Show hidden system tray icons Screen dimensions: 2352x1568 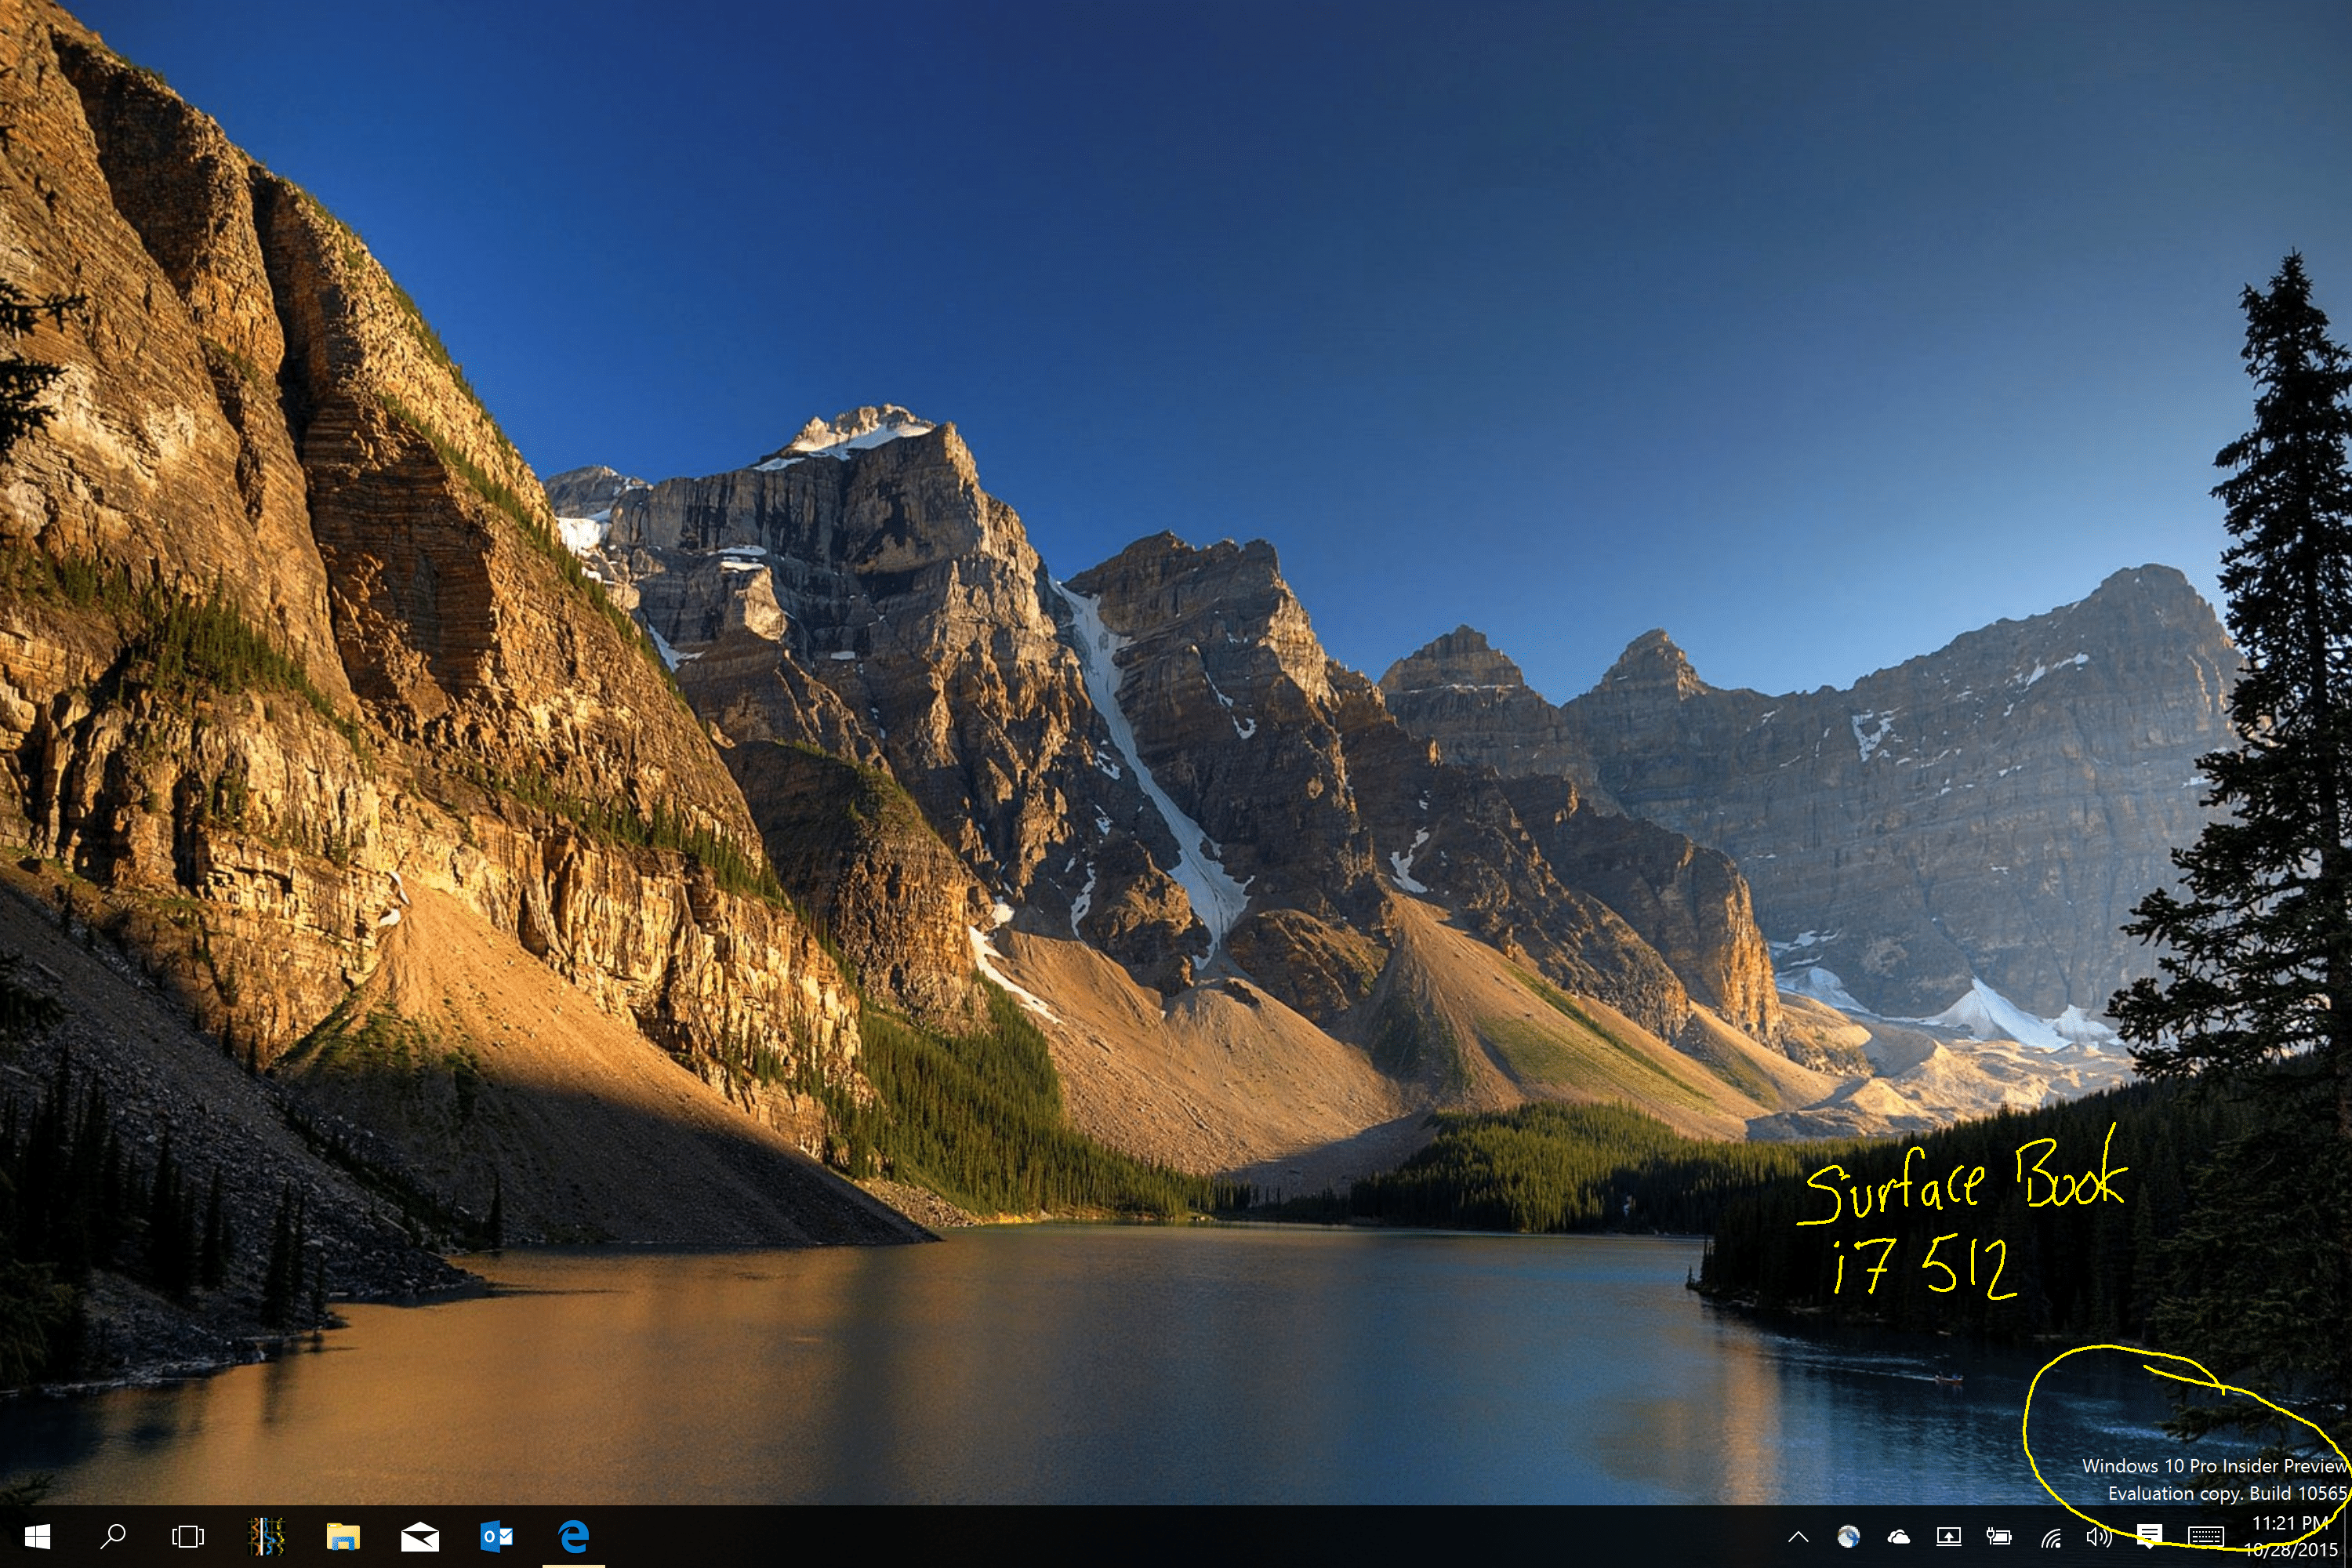(1798, 1537)
